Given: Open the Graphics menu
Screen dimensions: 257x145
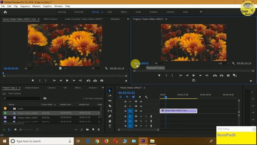Looking at the screenshot, I should pyautogui.click(x=47, y=6).
